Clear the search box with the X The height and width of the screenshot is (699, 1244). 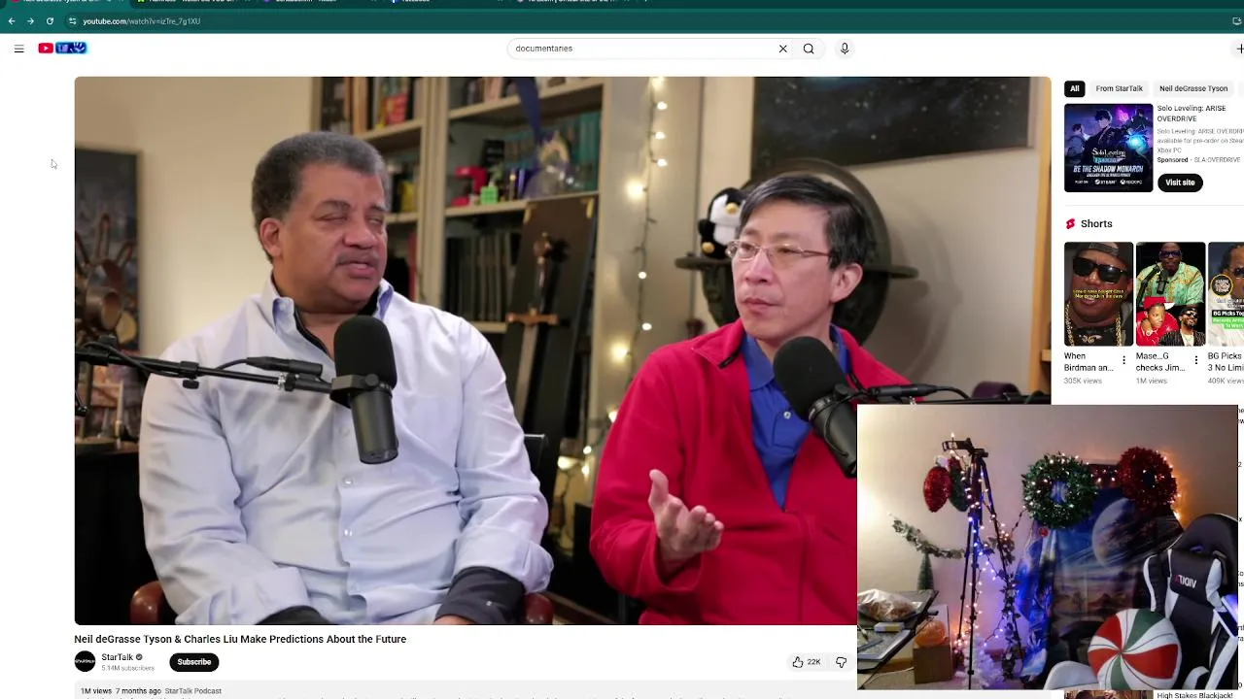pos(782,49)
